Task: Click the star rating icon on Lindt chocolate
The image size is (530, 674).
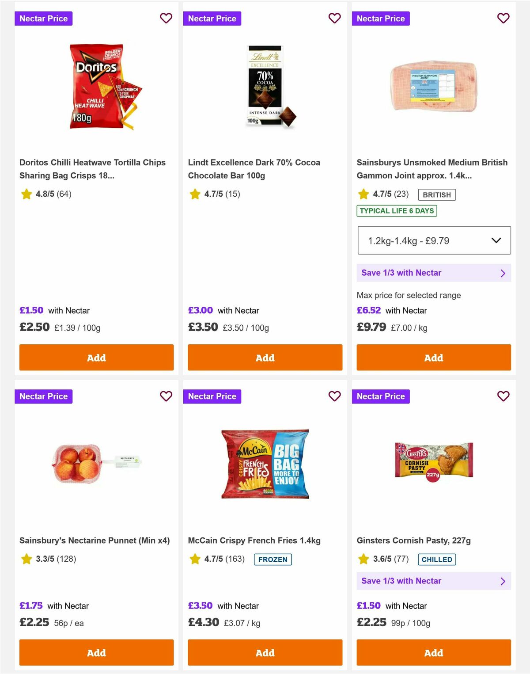Action: (x=194, y=194)
